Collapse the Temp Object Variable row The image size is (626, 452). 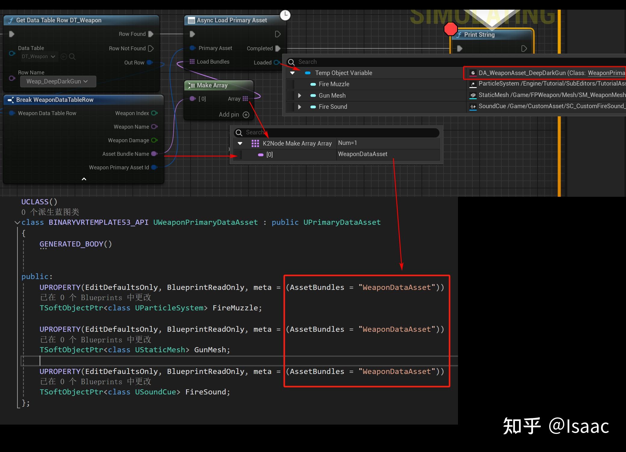[292, 73]
